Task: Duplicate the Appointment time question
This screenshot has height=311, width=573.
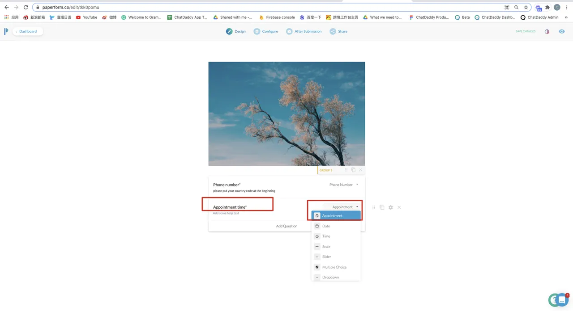Action: (382, 207)
